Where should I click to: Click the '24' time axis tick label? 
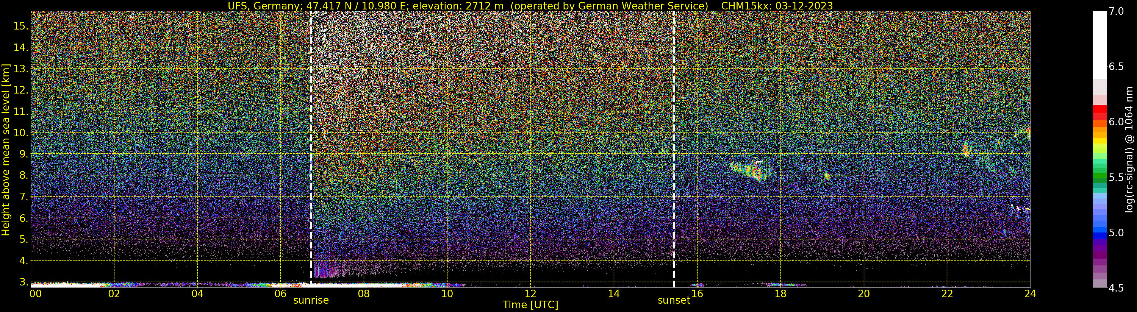1030,294
